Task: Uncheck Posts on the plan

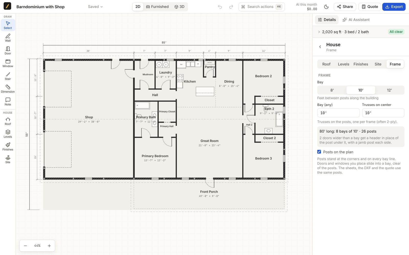Action: (319, 152)
